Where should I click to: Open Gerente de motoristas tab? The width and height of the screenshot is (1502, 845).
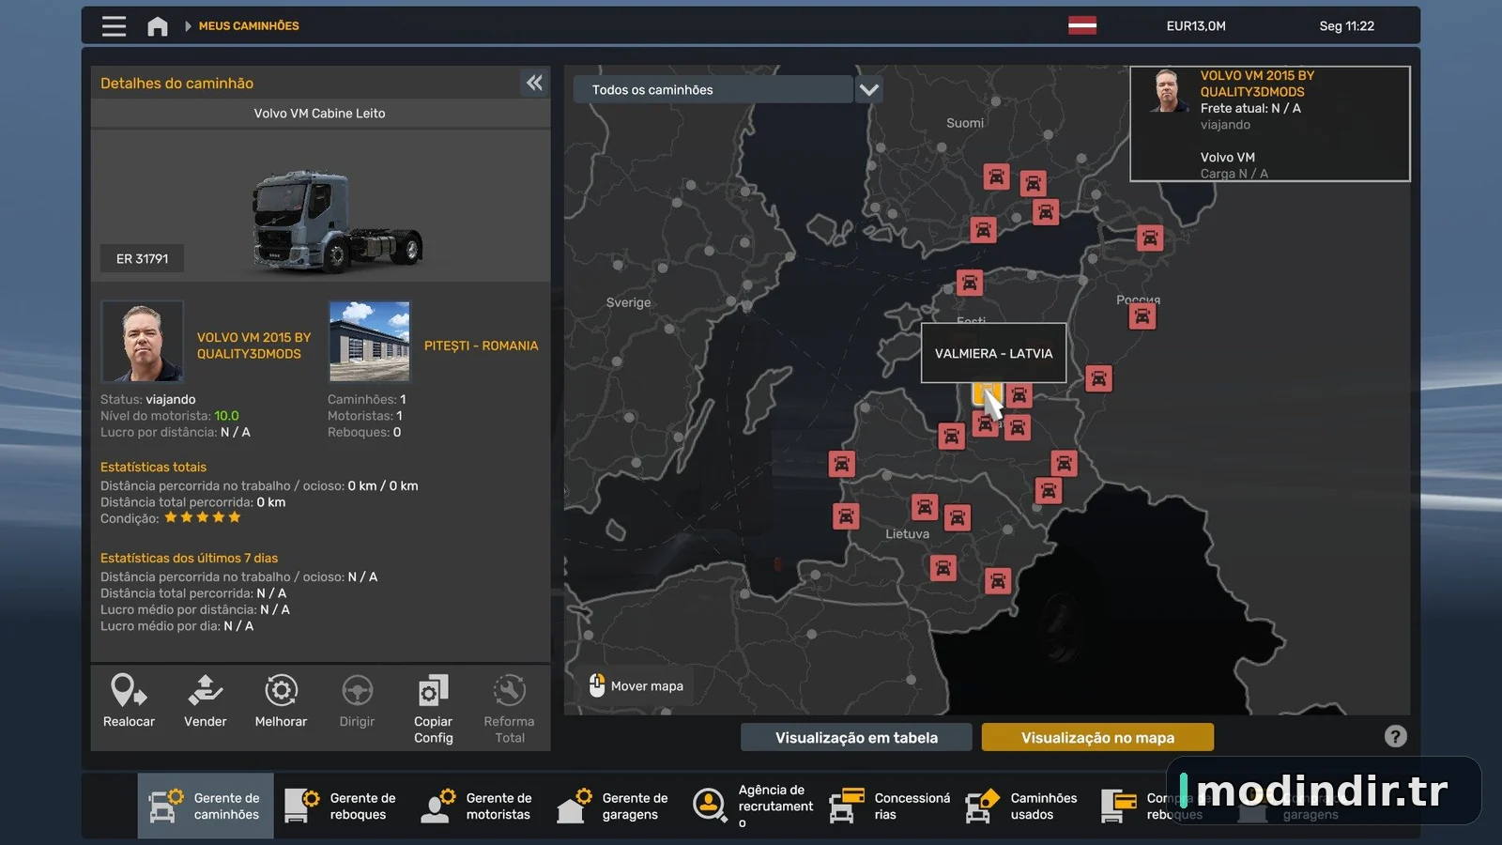pos(478,806)
